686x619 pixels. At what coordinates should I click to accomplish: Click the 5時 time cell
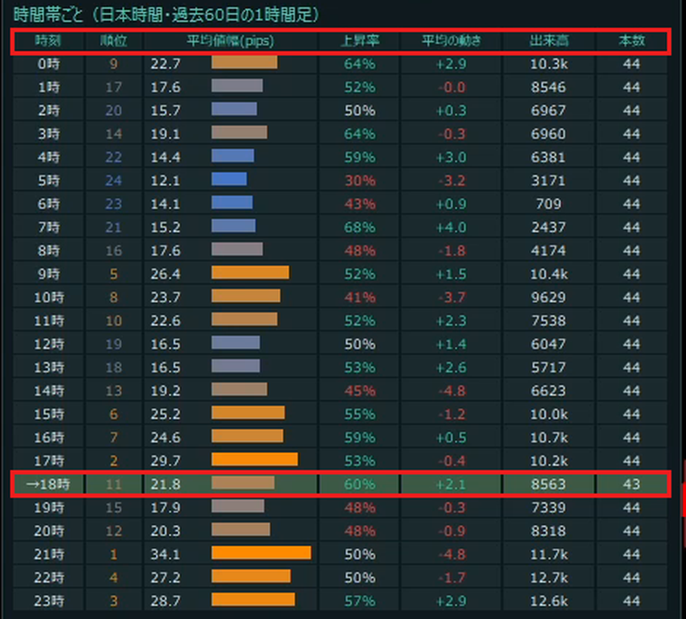tap(48, 181)
